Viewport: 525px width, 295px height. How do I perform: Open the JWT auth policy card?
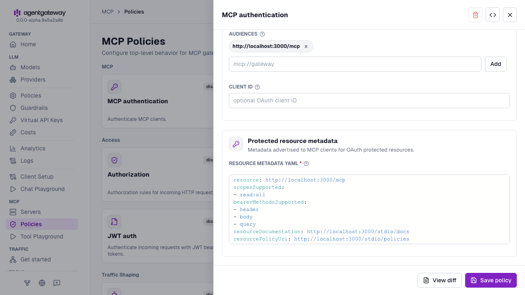tap(158, 236)
